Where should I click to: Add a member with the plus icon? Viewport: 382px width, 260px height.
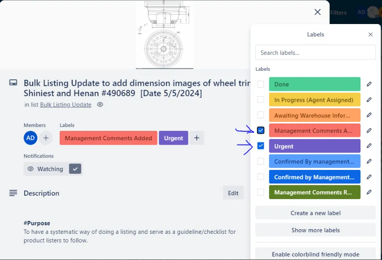pyautogui.click(x=46, y=138)
